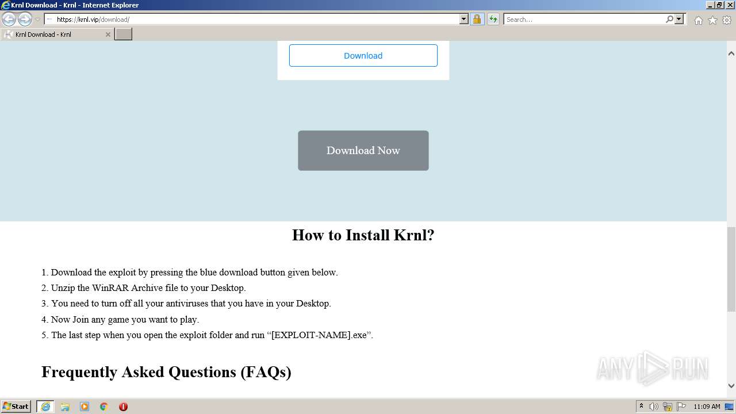Click the 11:09 AM taskbar clock

pyautogui.click(x=707, y=407)
